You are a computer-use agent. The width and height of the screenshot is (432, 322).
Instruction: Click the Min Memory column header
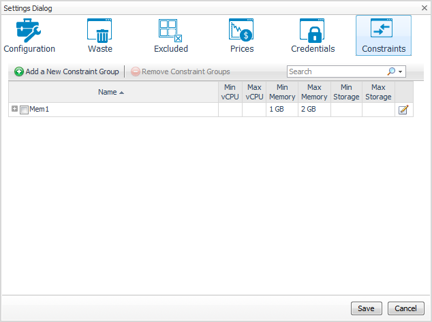tap(282, 92)
